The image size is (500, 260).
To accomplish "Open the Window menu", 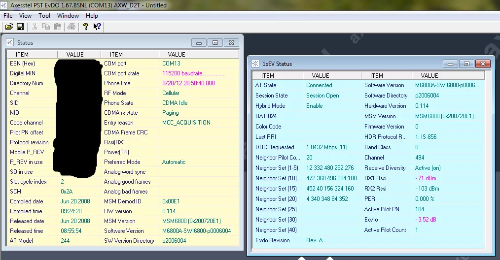I will tap(68, 16).
